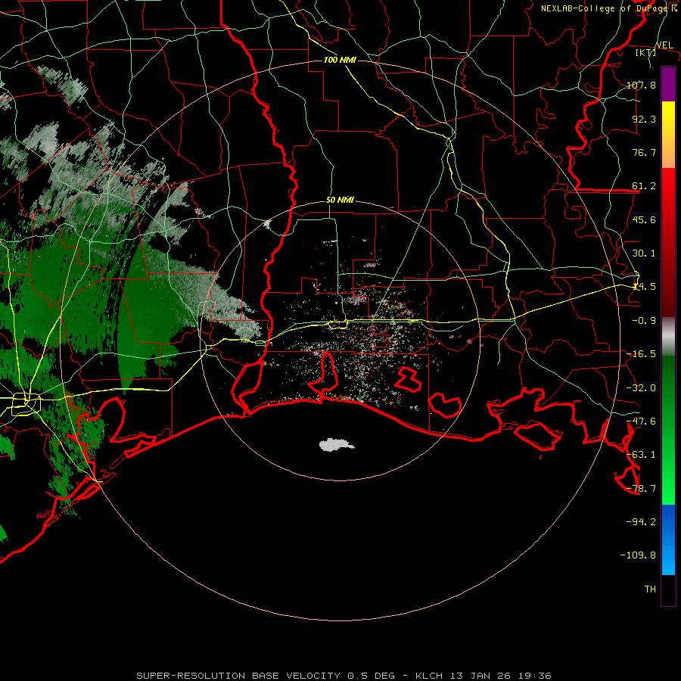Click the -109.8 velocity scale value

tap(638, 555)
